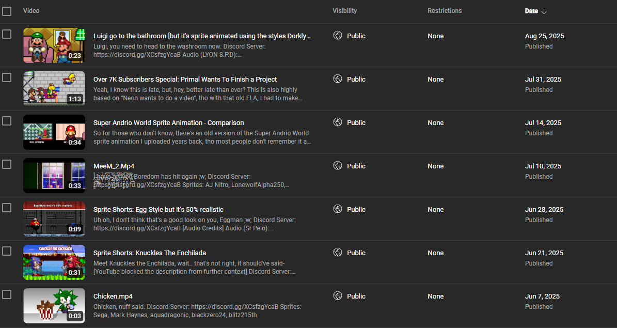Check the box for Chicken.mp4

7,294
